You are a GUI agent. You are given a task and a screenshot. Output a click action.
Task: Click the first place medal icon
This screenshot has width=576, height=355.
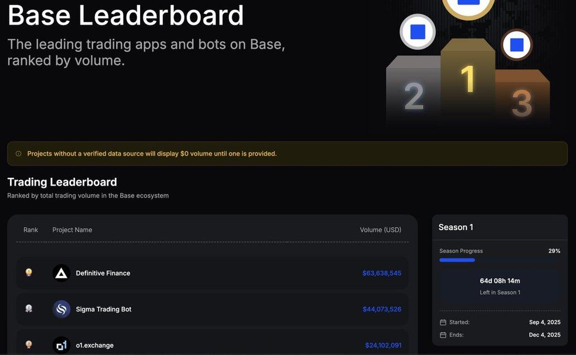click(x=29, y=273)
